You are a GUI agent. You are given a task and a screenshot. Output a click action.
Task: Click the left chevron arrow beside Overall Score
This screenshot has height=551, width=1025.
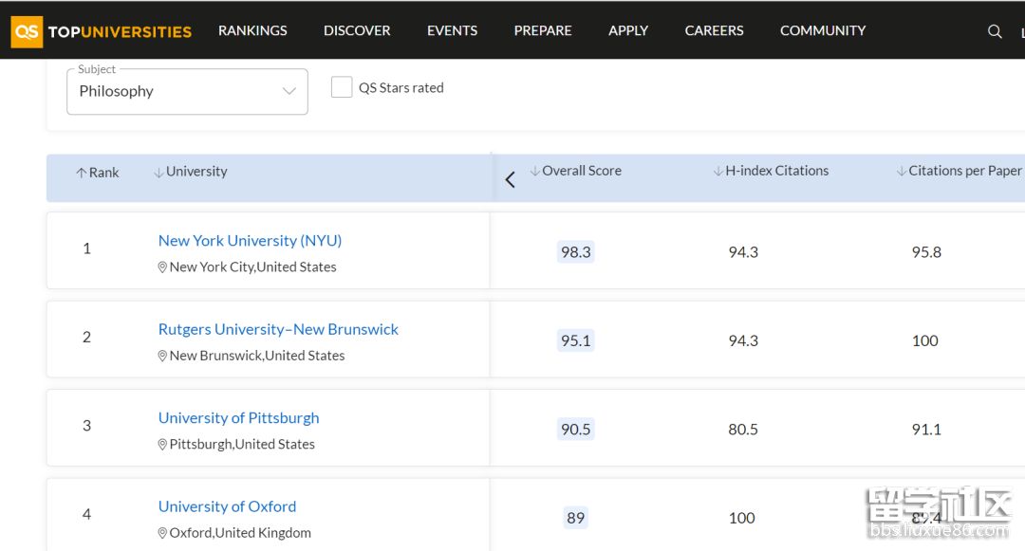(511, 179)
